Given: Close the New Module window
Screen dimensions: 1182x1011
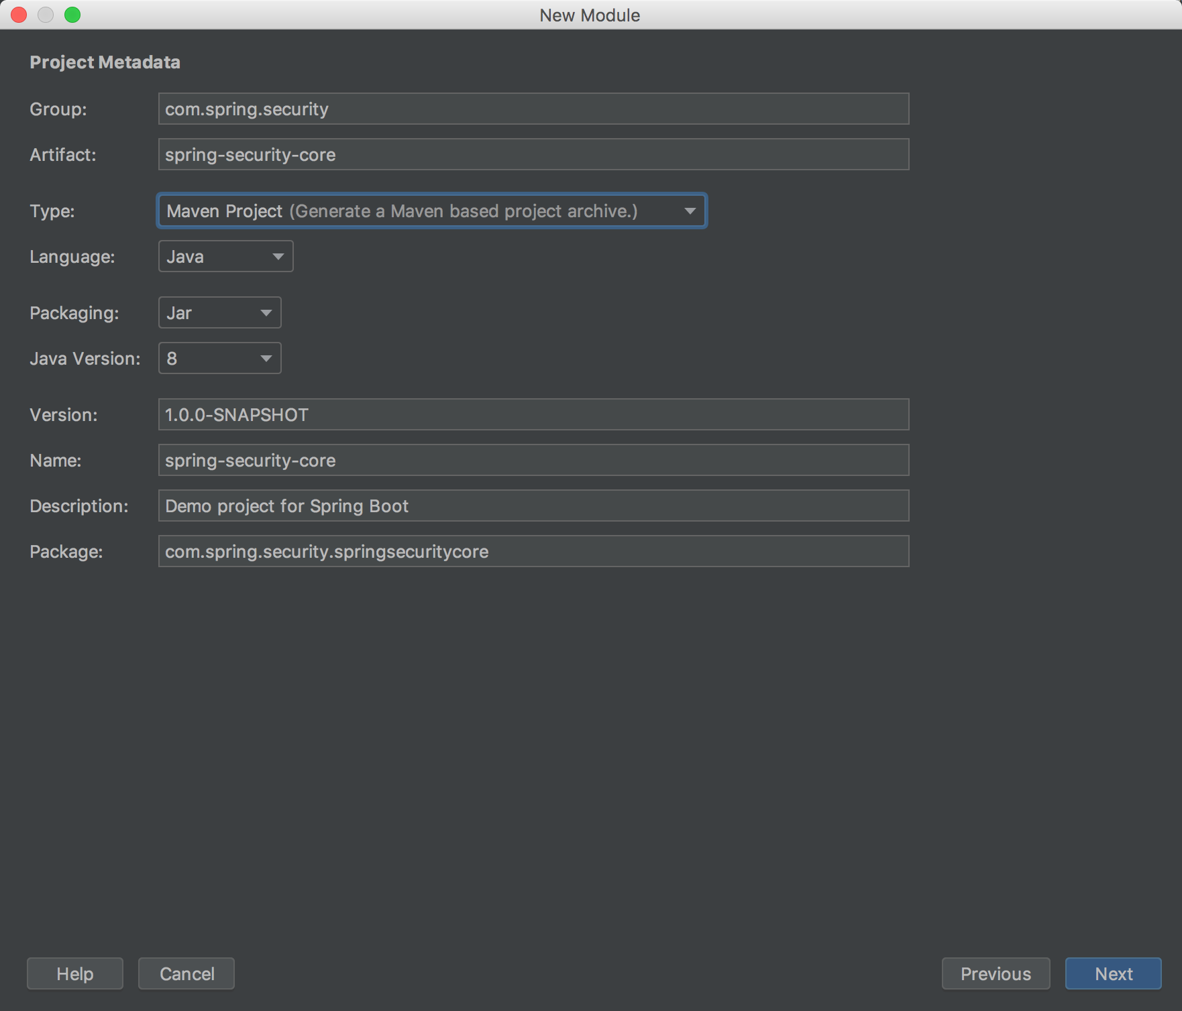Looking at the screenshot, I should pos(19,15).
